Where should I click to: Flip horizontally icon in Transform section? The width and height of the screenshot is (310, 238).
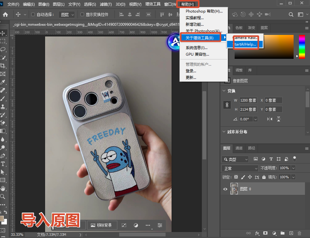(x=270, y=119)
